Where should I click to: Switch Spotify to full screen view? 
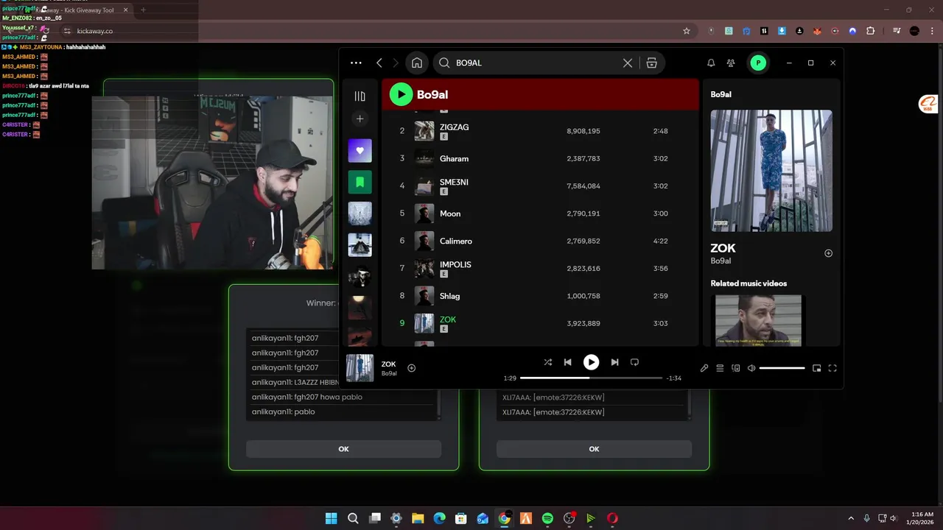click(x=832, y=368)
